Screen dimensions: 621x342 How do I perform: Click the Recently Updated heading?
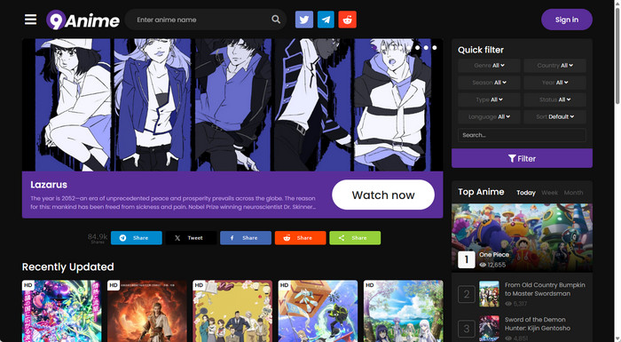click(67, 266)
